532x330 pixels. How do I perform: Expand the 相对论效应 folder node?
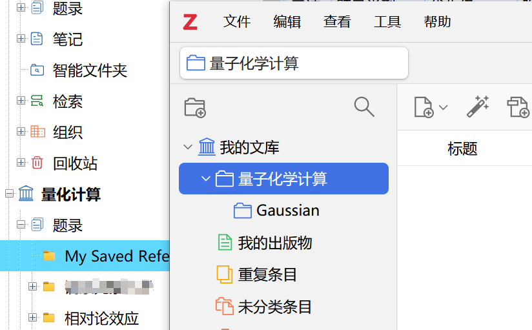[x=32, y=318]
